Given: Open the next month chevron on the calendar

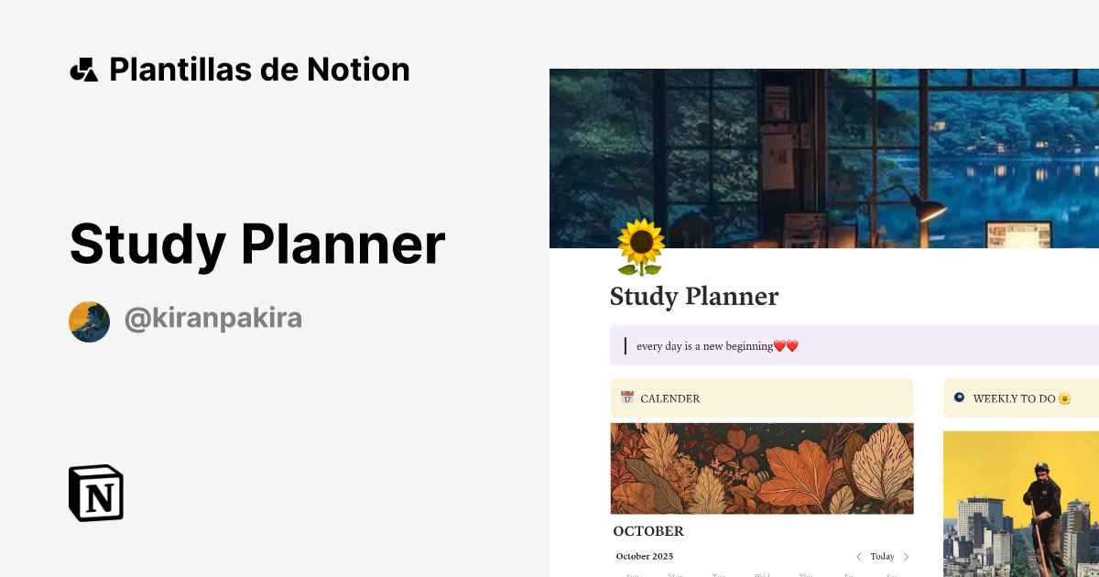Looking at the screenshot, I should 906,556.
